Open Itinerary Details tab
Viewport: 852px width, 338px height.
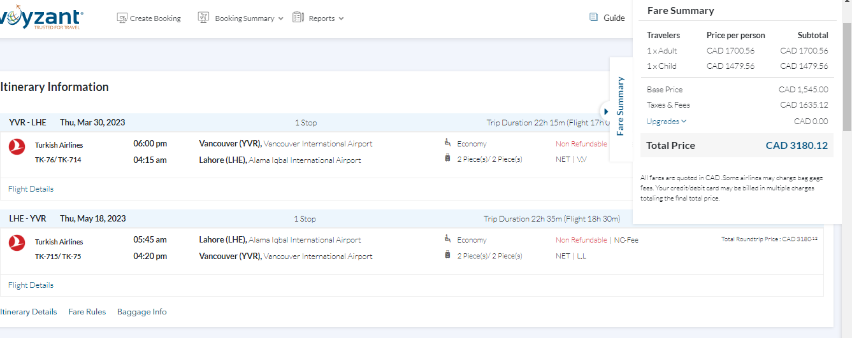[x=28, y=312]
